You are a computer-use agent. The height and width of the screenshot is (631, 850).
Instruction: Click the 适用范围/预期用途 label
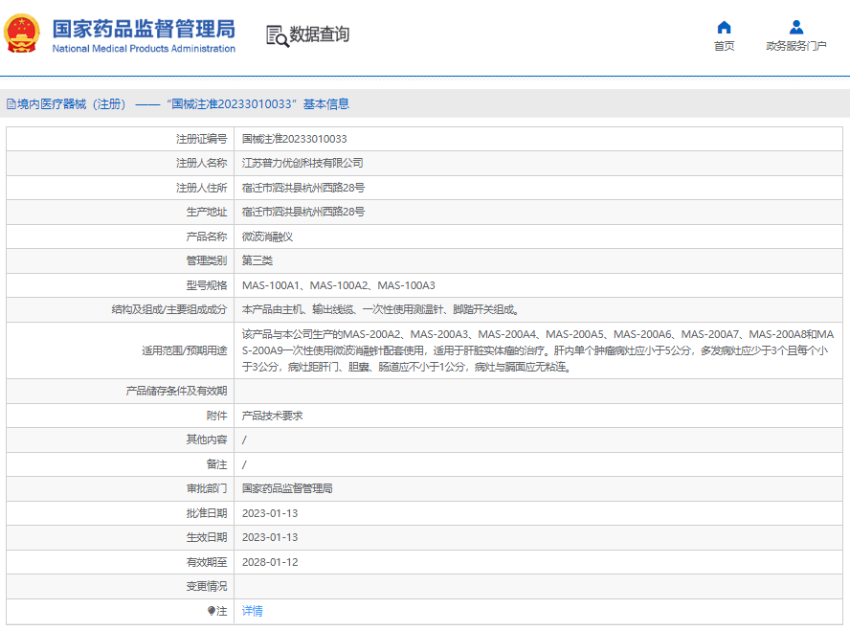185,350
